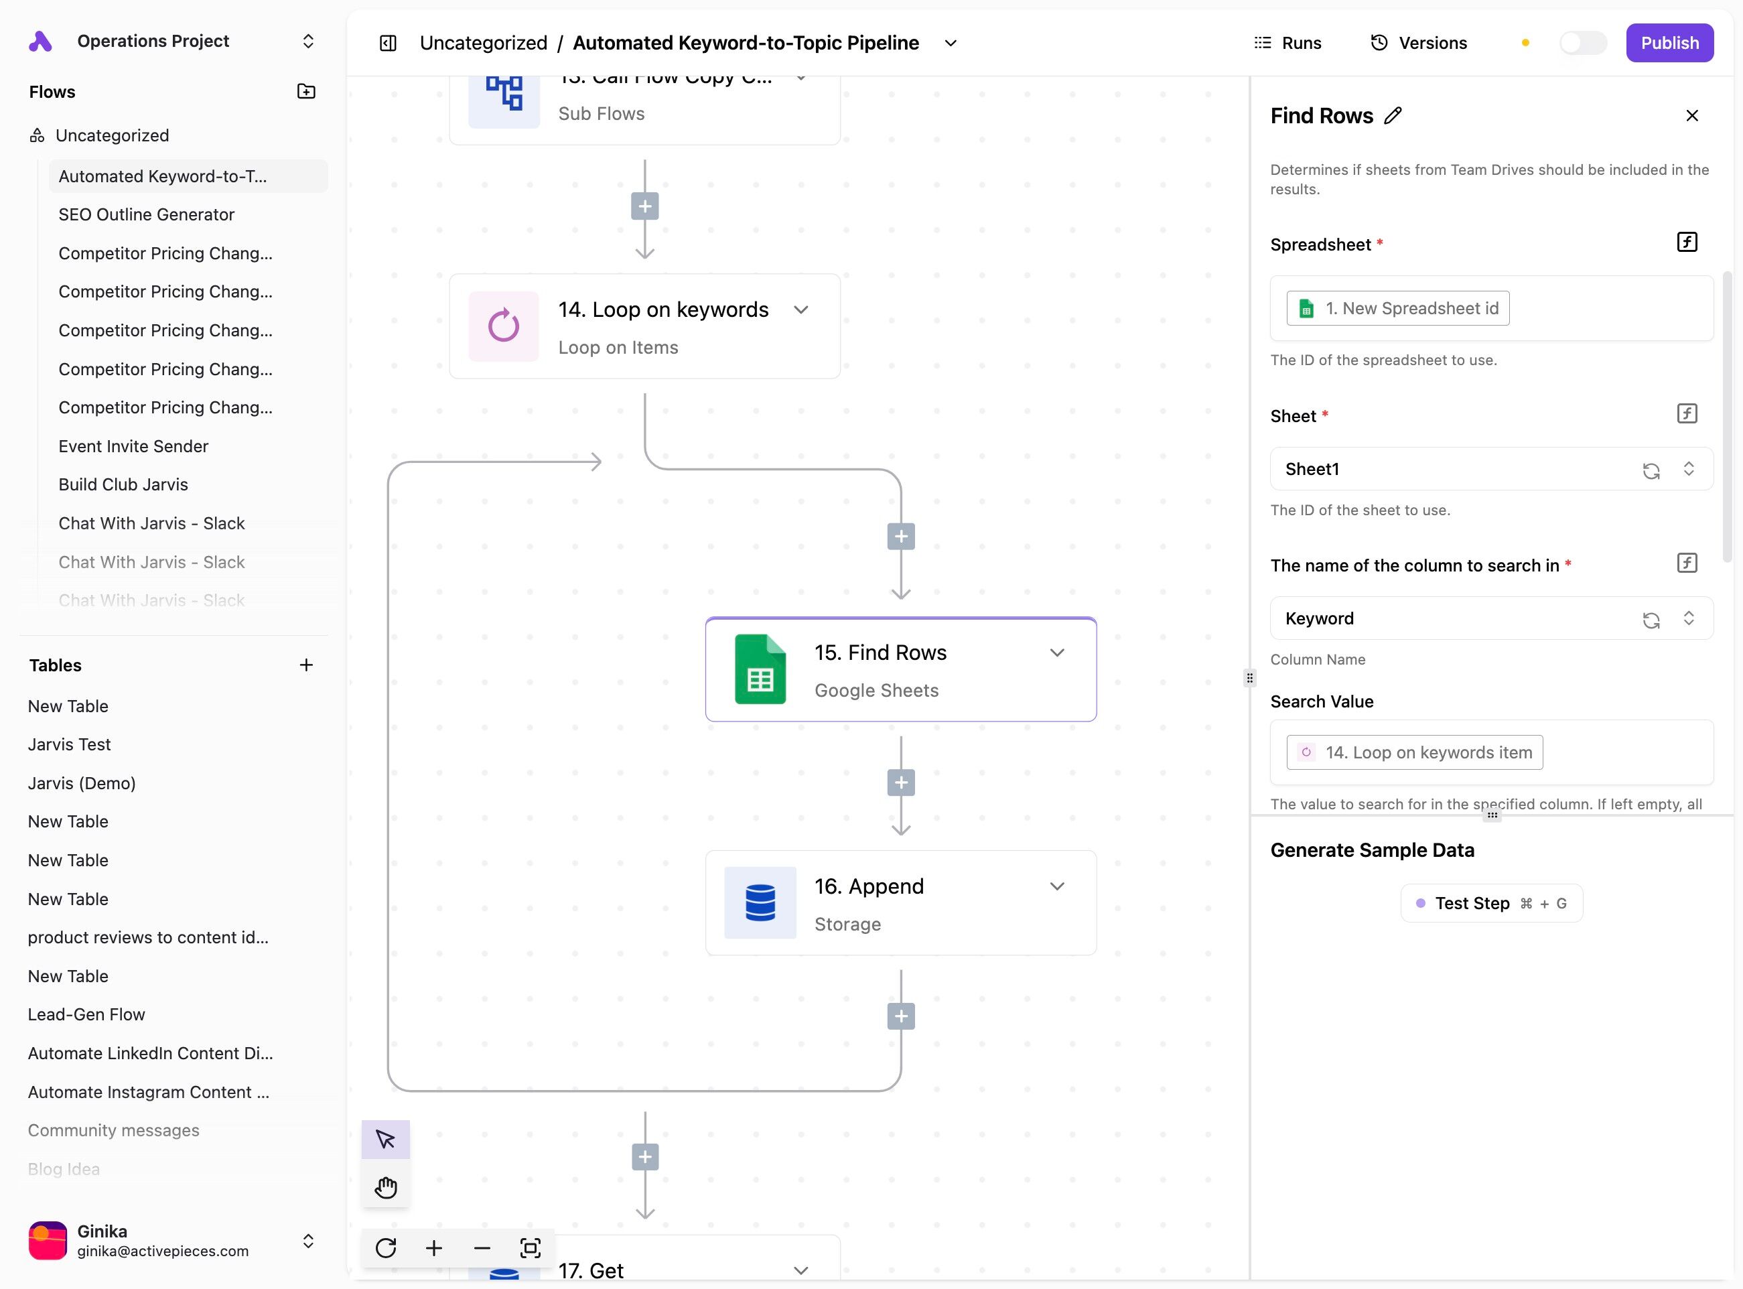The image size is (1743, 1289).
Task: Collapse the sidebar with the panel icon
Action: click(388, 43)
